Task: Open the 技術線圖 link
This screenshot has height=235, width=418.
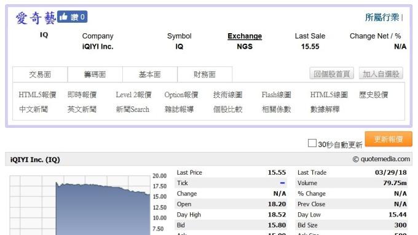Action: pyautogui.click(x=227, y=95)
